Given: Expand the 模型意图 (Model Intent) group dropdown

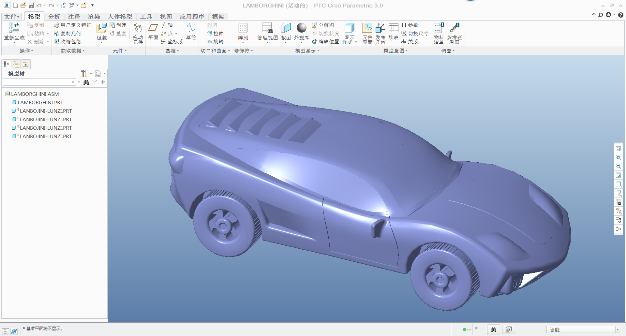Looking at the screenshot, I should [395, 51].
